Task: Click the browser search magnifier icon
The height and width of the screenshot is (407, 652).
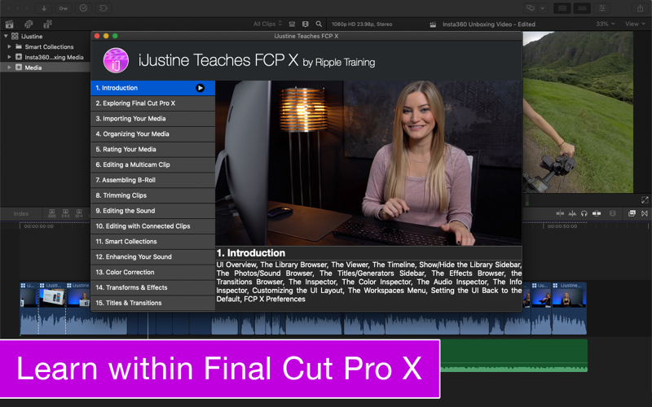Action: pos(319,24)
